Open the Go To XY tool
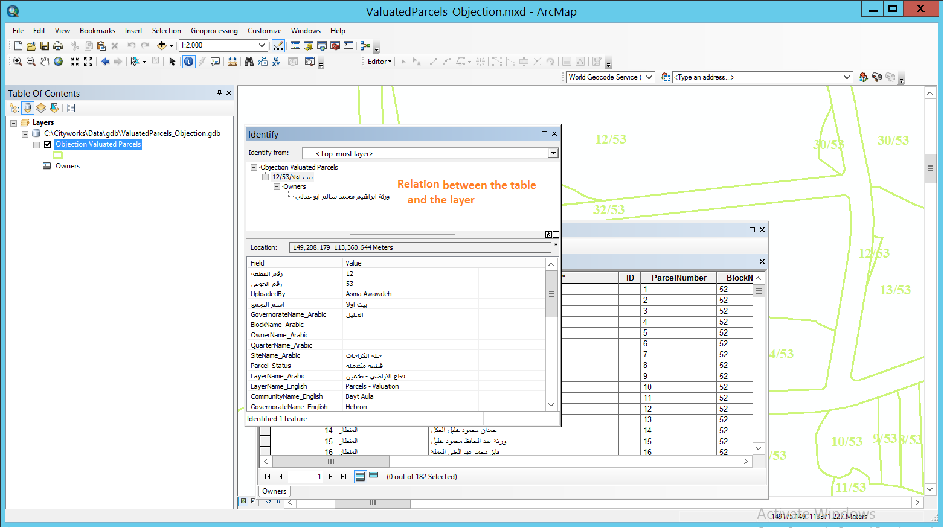 tap(276, 62)
